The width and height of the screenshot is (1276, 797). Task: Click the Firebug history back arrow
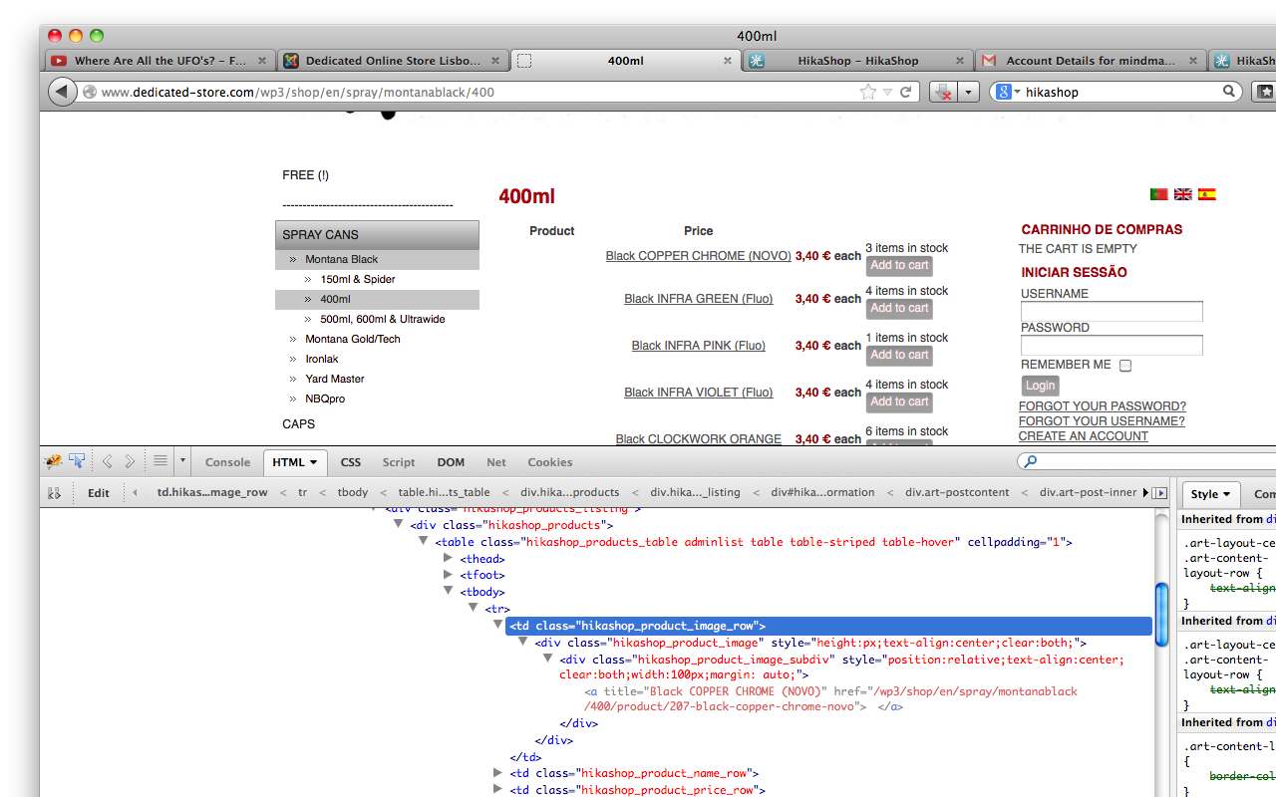[x=108, y=461]
